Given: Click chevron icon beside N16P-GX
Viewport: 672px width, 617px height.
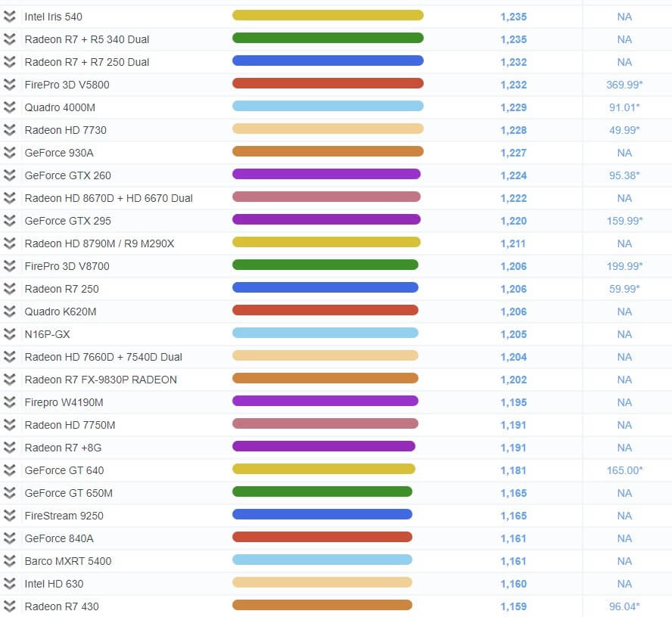Looking at the screenshot, I should (9, 334).
